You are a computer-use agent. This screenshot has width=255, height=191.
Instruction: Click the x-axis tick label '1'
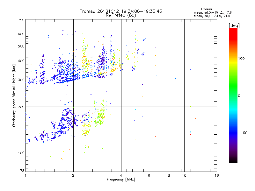pos(25,175)
